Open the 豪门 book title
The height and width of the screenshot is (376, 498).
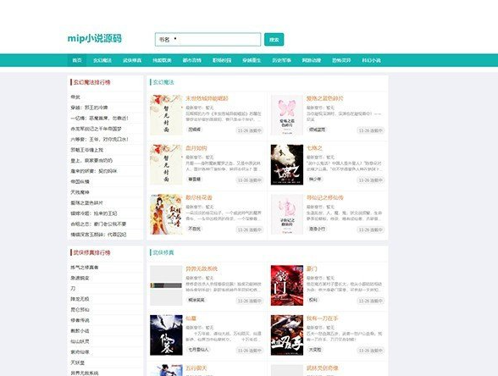pos(312,268)
